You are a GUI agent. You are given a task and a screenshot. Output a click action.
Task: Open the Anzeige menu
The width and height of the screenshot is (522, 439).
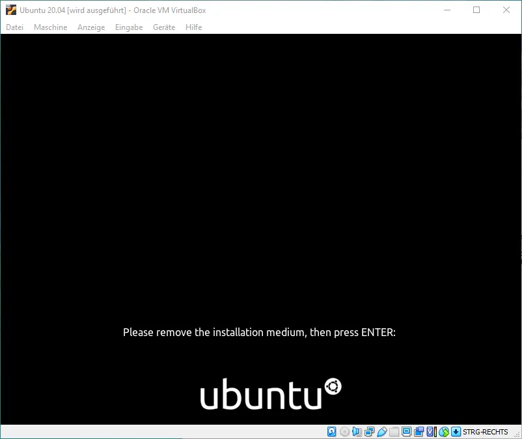click(90, 27)
